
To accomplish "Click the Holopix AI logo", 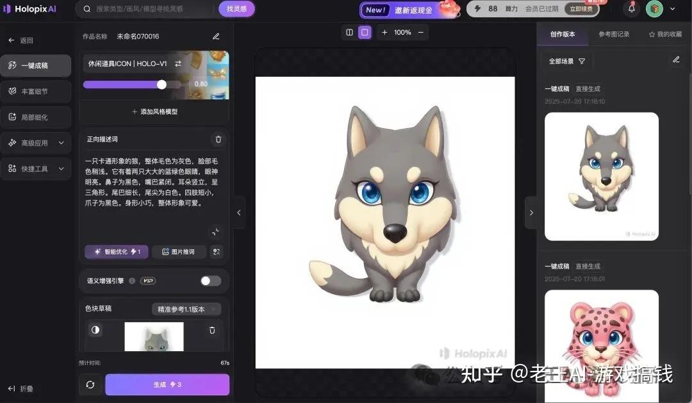I will [x=30, y=9].
